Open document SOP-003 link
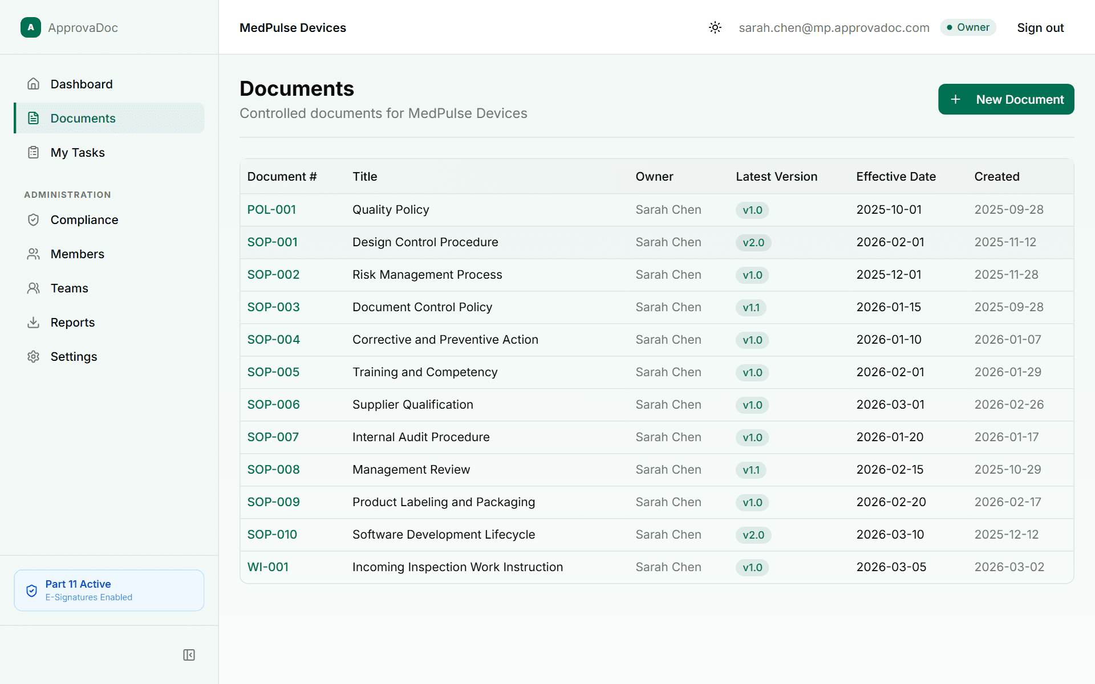 (x=273, y=307)
